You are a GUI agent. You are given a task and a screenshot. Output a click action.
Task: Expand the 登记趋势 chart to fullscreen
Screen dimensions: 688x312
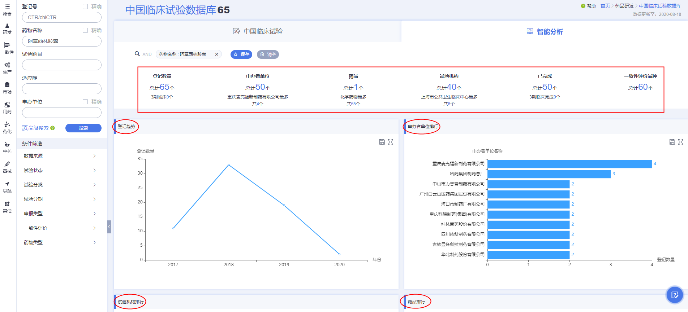click(391, 142)
